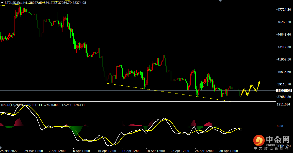This screenshot has height=153, width=293.
Task: Click the 6 Apr 12:00 time label
Action: pos(82,151)
